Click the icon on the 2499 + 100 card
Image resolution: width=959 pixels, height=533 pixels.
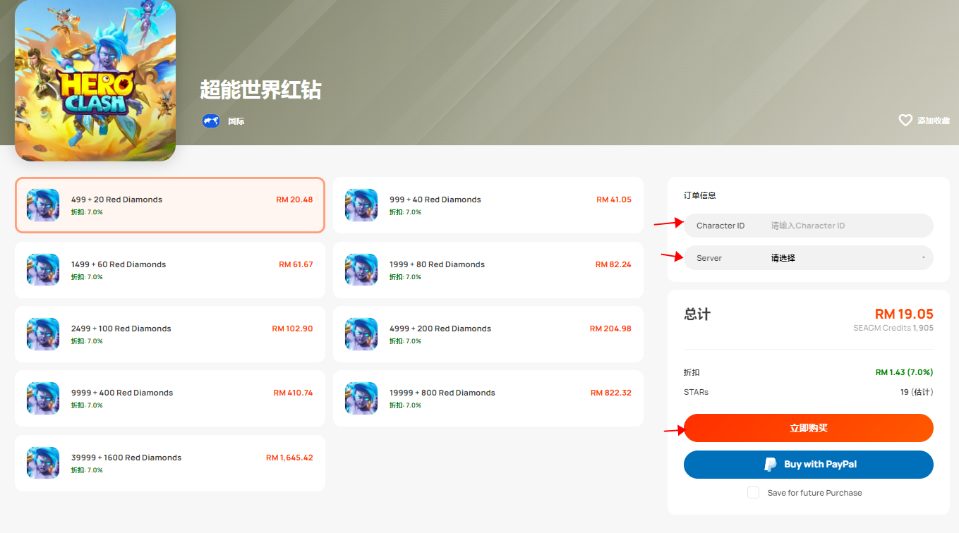43,334
